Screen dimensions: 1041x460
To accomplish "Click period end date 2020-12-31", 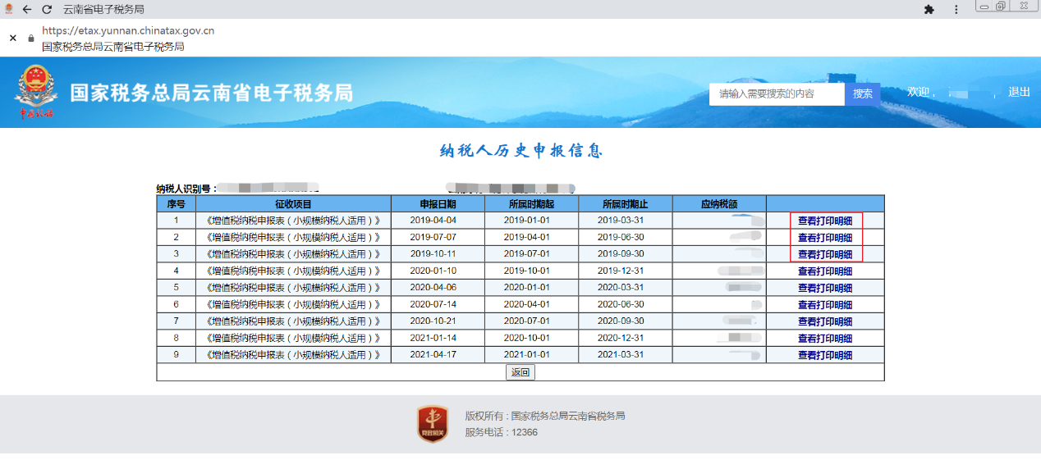I will pyautogui.click(x=621, y=338).
